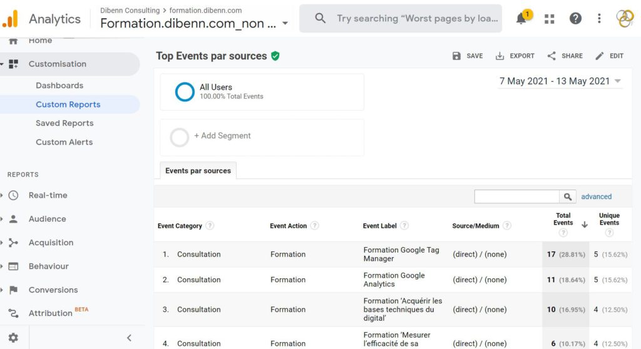641x349 pixels.
Task: Expand the Behaviour reports section
Action: (x=2, y=266)
